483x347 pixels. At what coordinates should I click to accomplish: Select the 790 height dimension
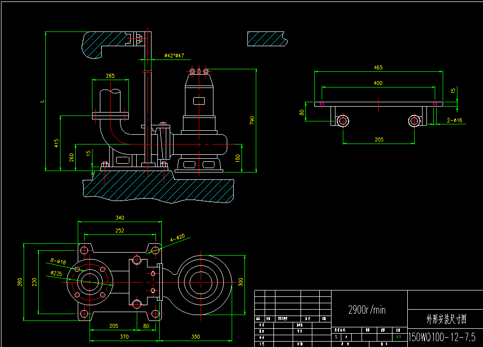[252, 121]
